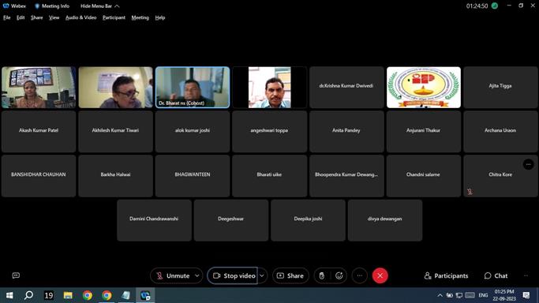Open the View menu
The image size is (539, 303).
pyautogui.click(x=54, y=17)
